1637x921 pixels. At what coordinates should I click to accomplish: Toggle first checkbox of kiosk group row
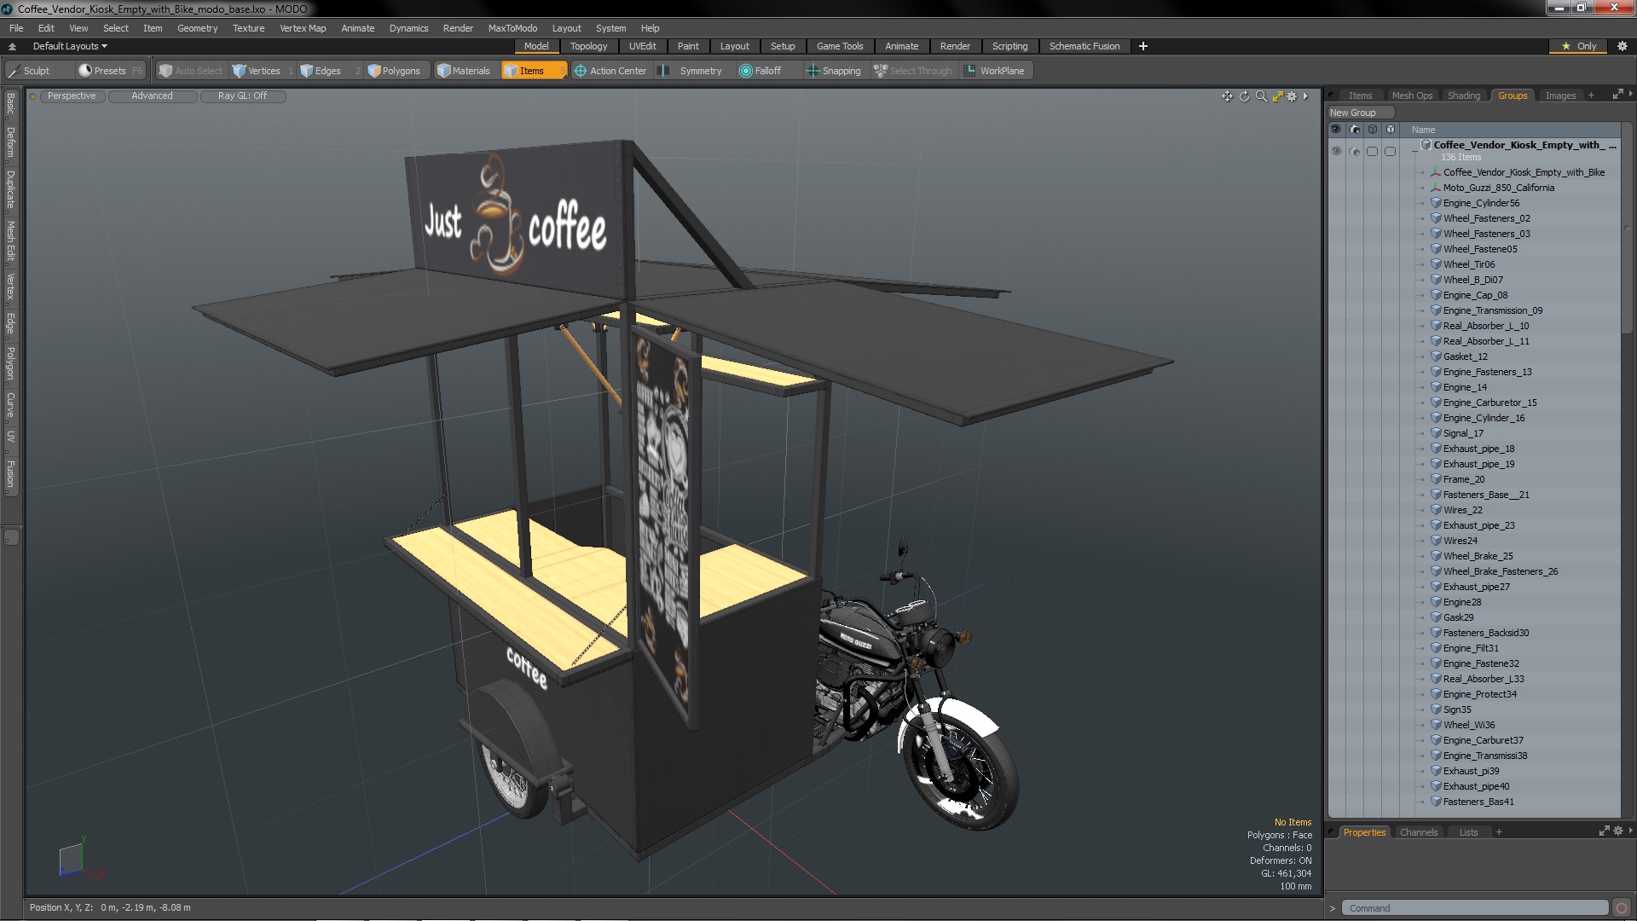coord(1372,151)
